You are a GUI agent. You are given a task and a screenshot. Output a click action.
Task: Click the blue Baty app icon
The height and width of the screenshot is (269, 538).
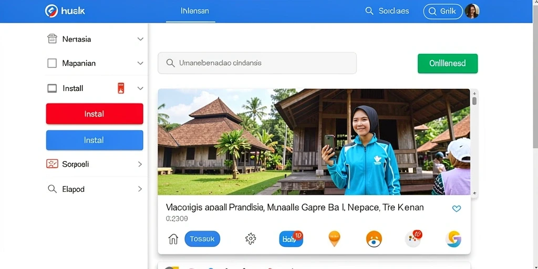(291, 239)
